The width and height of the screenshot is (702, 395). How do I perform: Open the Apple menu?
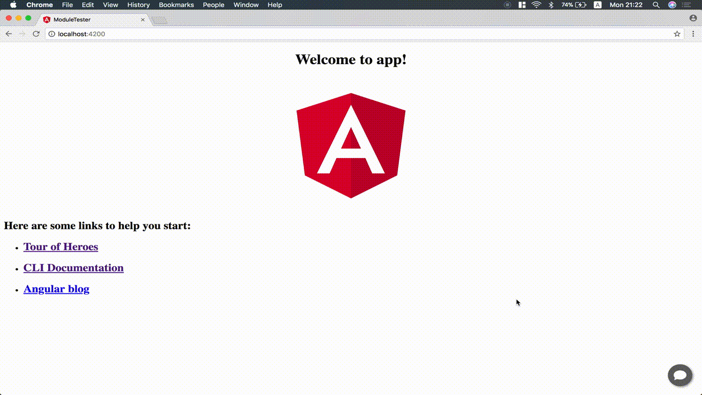[13, 5]
